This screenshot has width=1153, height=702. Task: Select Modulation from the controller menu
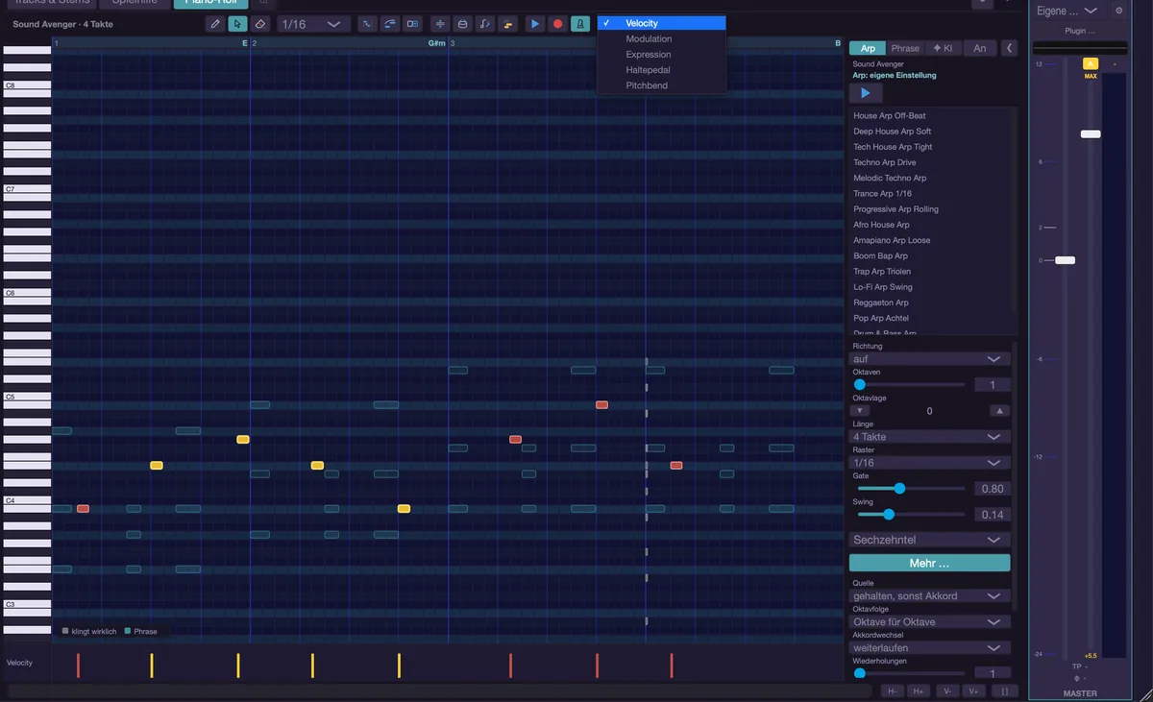click(662, 39)
